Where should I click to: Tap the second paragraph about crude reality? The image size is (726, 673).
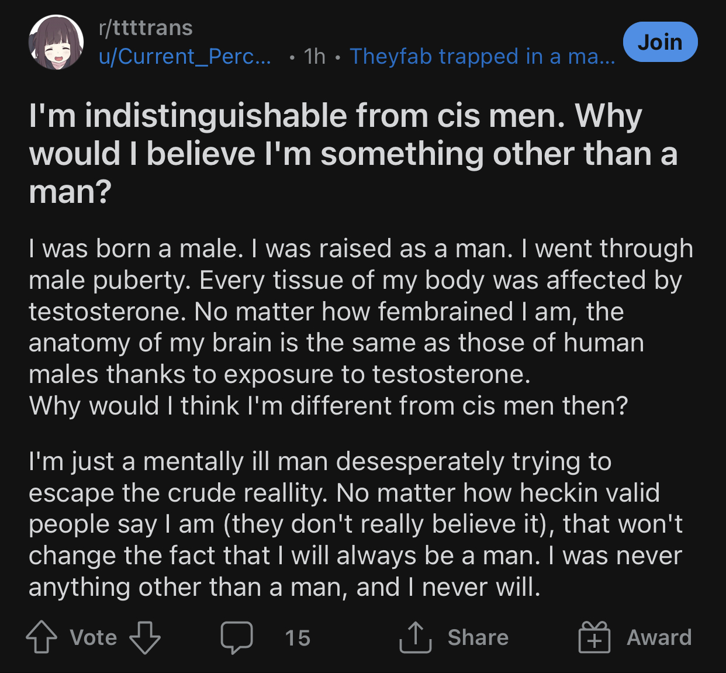355,524
